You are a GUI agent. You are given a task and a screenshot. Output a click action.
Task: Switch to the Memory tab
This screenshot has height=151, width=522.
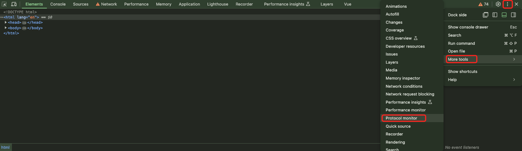point(164,4)
